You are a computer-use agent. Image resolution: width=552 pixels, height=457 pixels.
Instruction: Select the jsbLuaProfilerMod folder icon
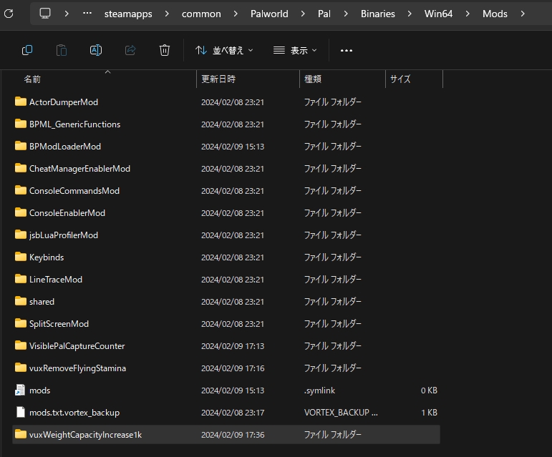point(21,235)
